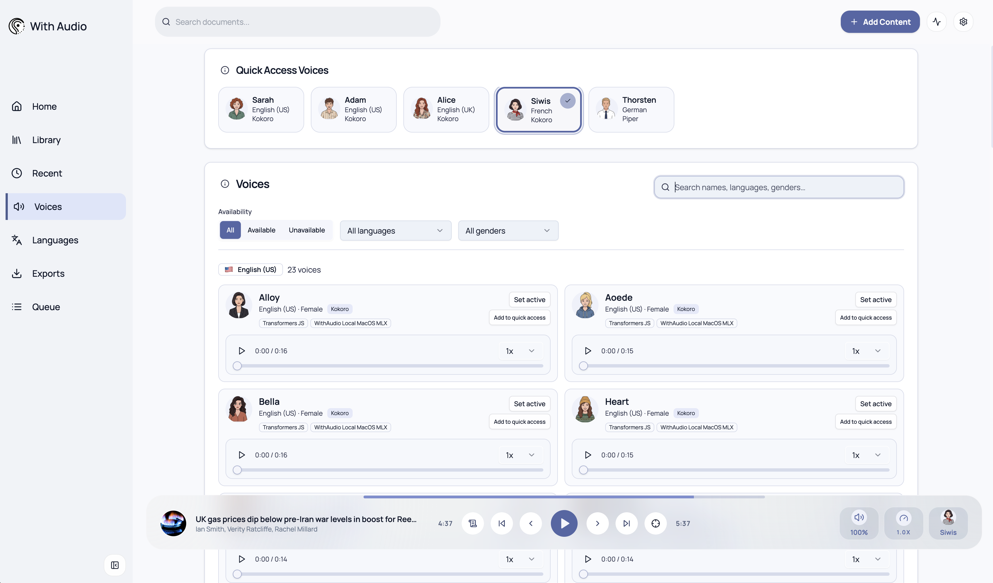Click the info icon beside Quick Access Voices
The image size is (993, 583).
pos(225,70)
